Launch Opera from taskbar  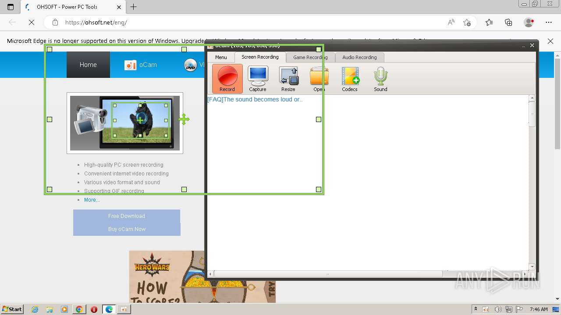coord(94,309)
